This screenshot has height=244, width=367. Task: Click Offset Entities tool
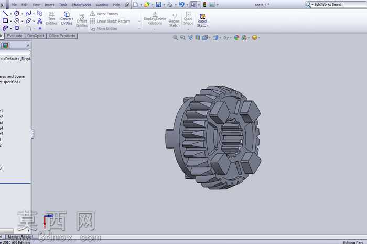tap(82, 20)
